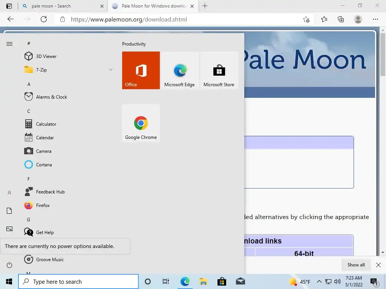This screenshot has width=386, height=289.
Task: Open Calculator from the Start menu
Action: (69, 124)
